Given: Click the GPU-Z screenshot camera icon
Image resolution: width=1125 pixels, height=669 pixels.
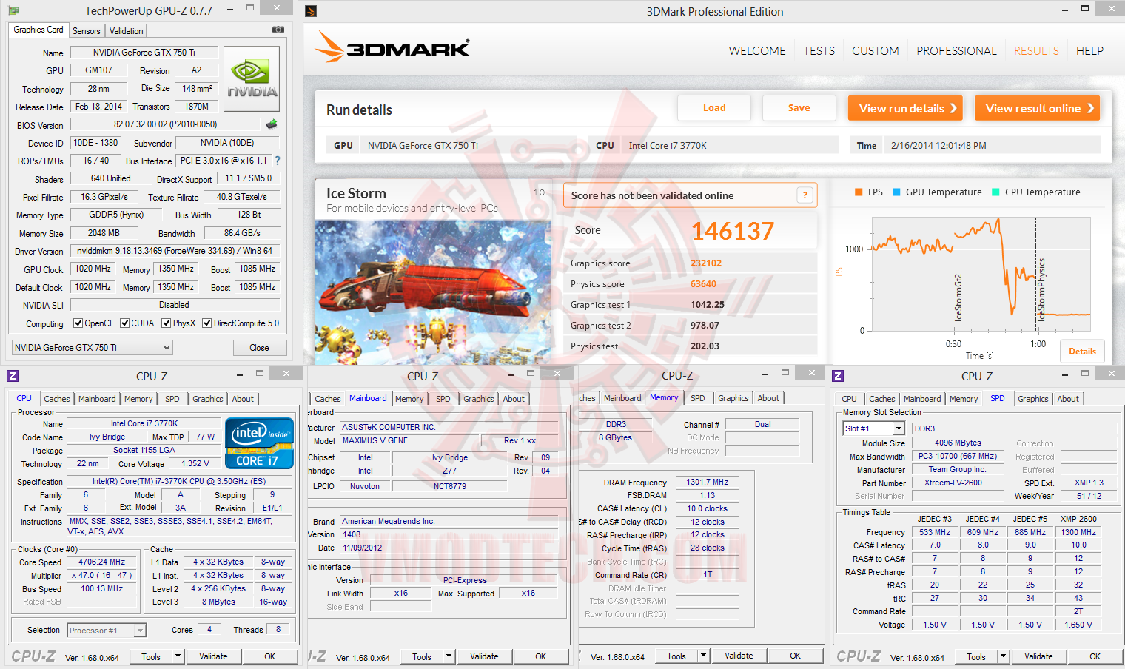Looking at the screenshot, I should click(x=278, y=30).
